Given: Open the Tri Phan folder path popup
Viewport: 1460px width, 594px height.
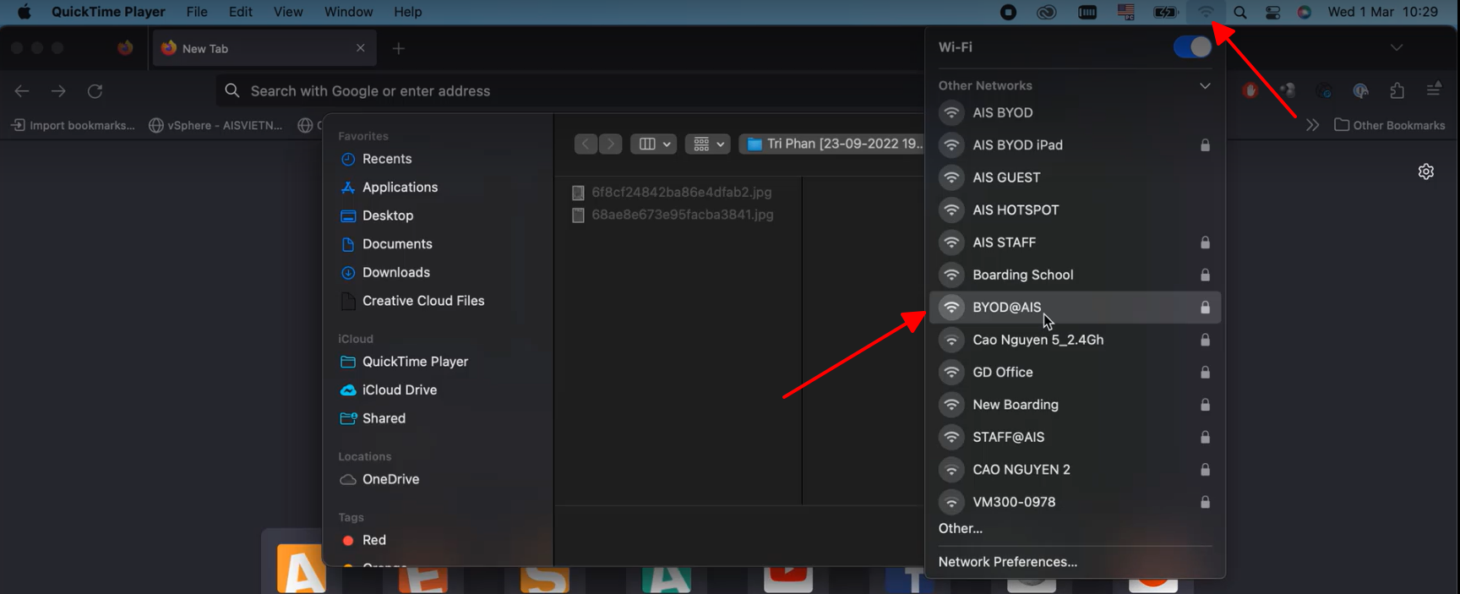Looking at the screenshot, I should (x=832, y=144).
